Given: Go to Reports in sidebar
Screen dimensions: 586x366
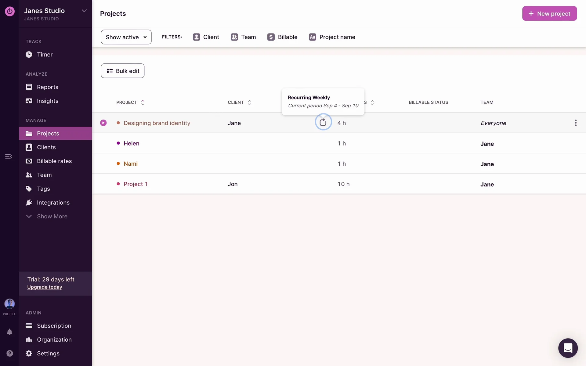Looking at the screenshot, I should tap(47, 87).
